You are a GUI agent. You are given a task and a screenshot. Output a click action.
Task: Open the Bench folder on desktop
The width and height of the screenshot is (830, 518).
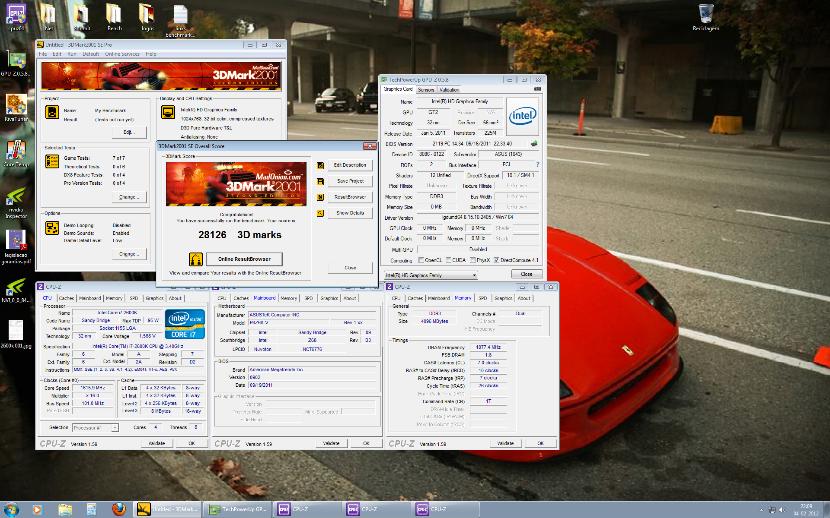(115, 18)
